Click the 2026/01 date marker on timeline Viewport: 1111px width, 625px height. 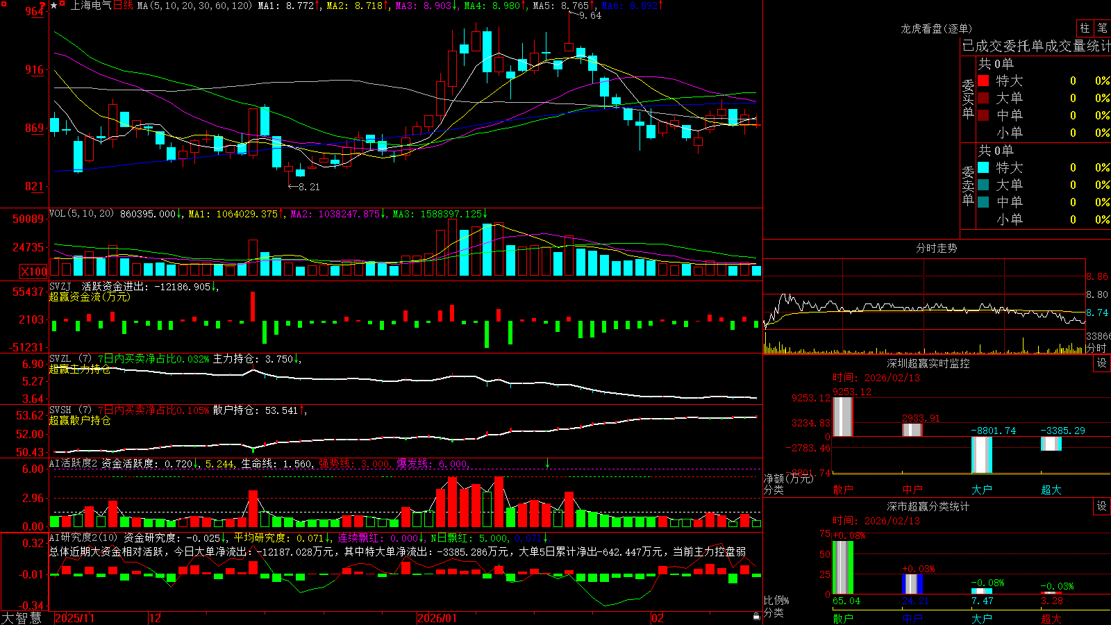(437, 618)
